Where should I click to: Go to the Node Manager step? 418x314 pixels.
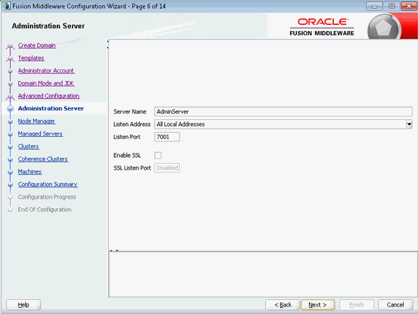[x=37, y=121]
